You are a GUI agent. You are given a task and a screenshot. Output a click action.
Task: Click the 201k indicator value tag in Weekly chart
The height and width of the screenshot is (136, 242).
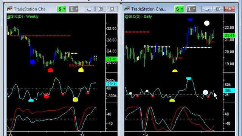112,84
